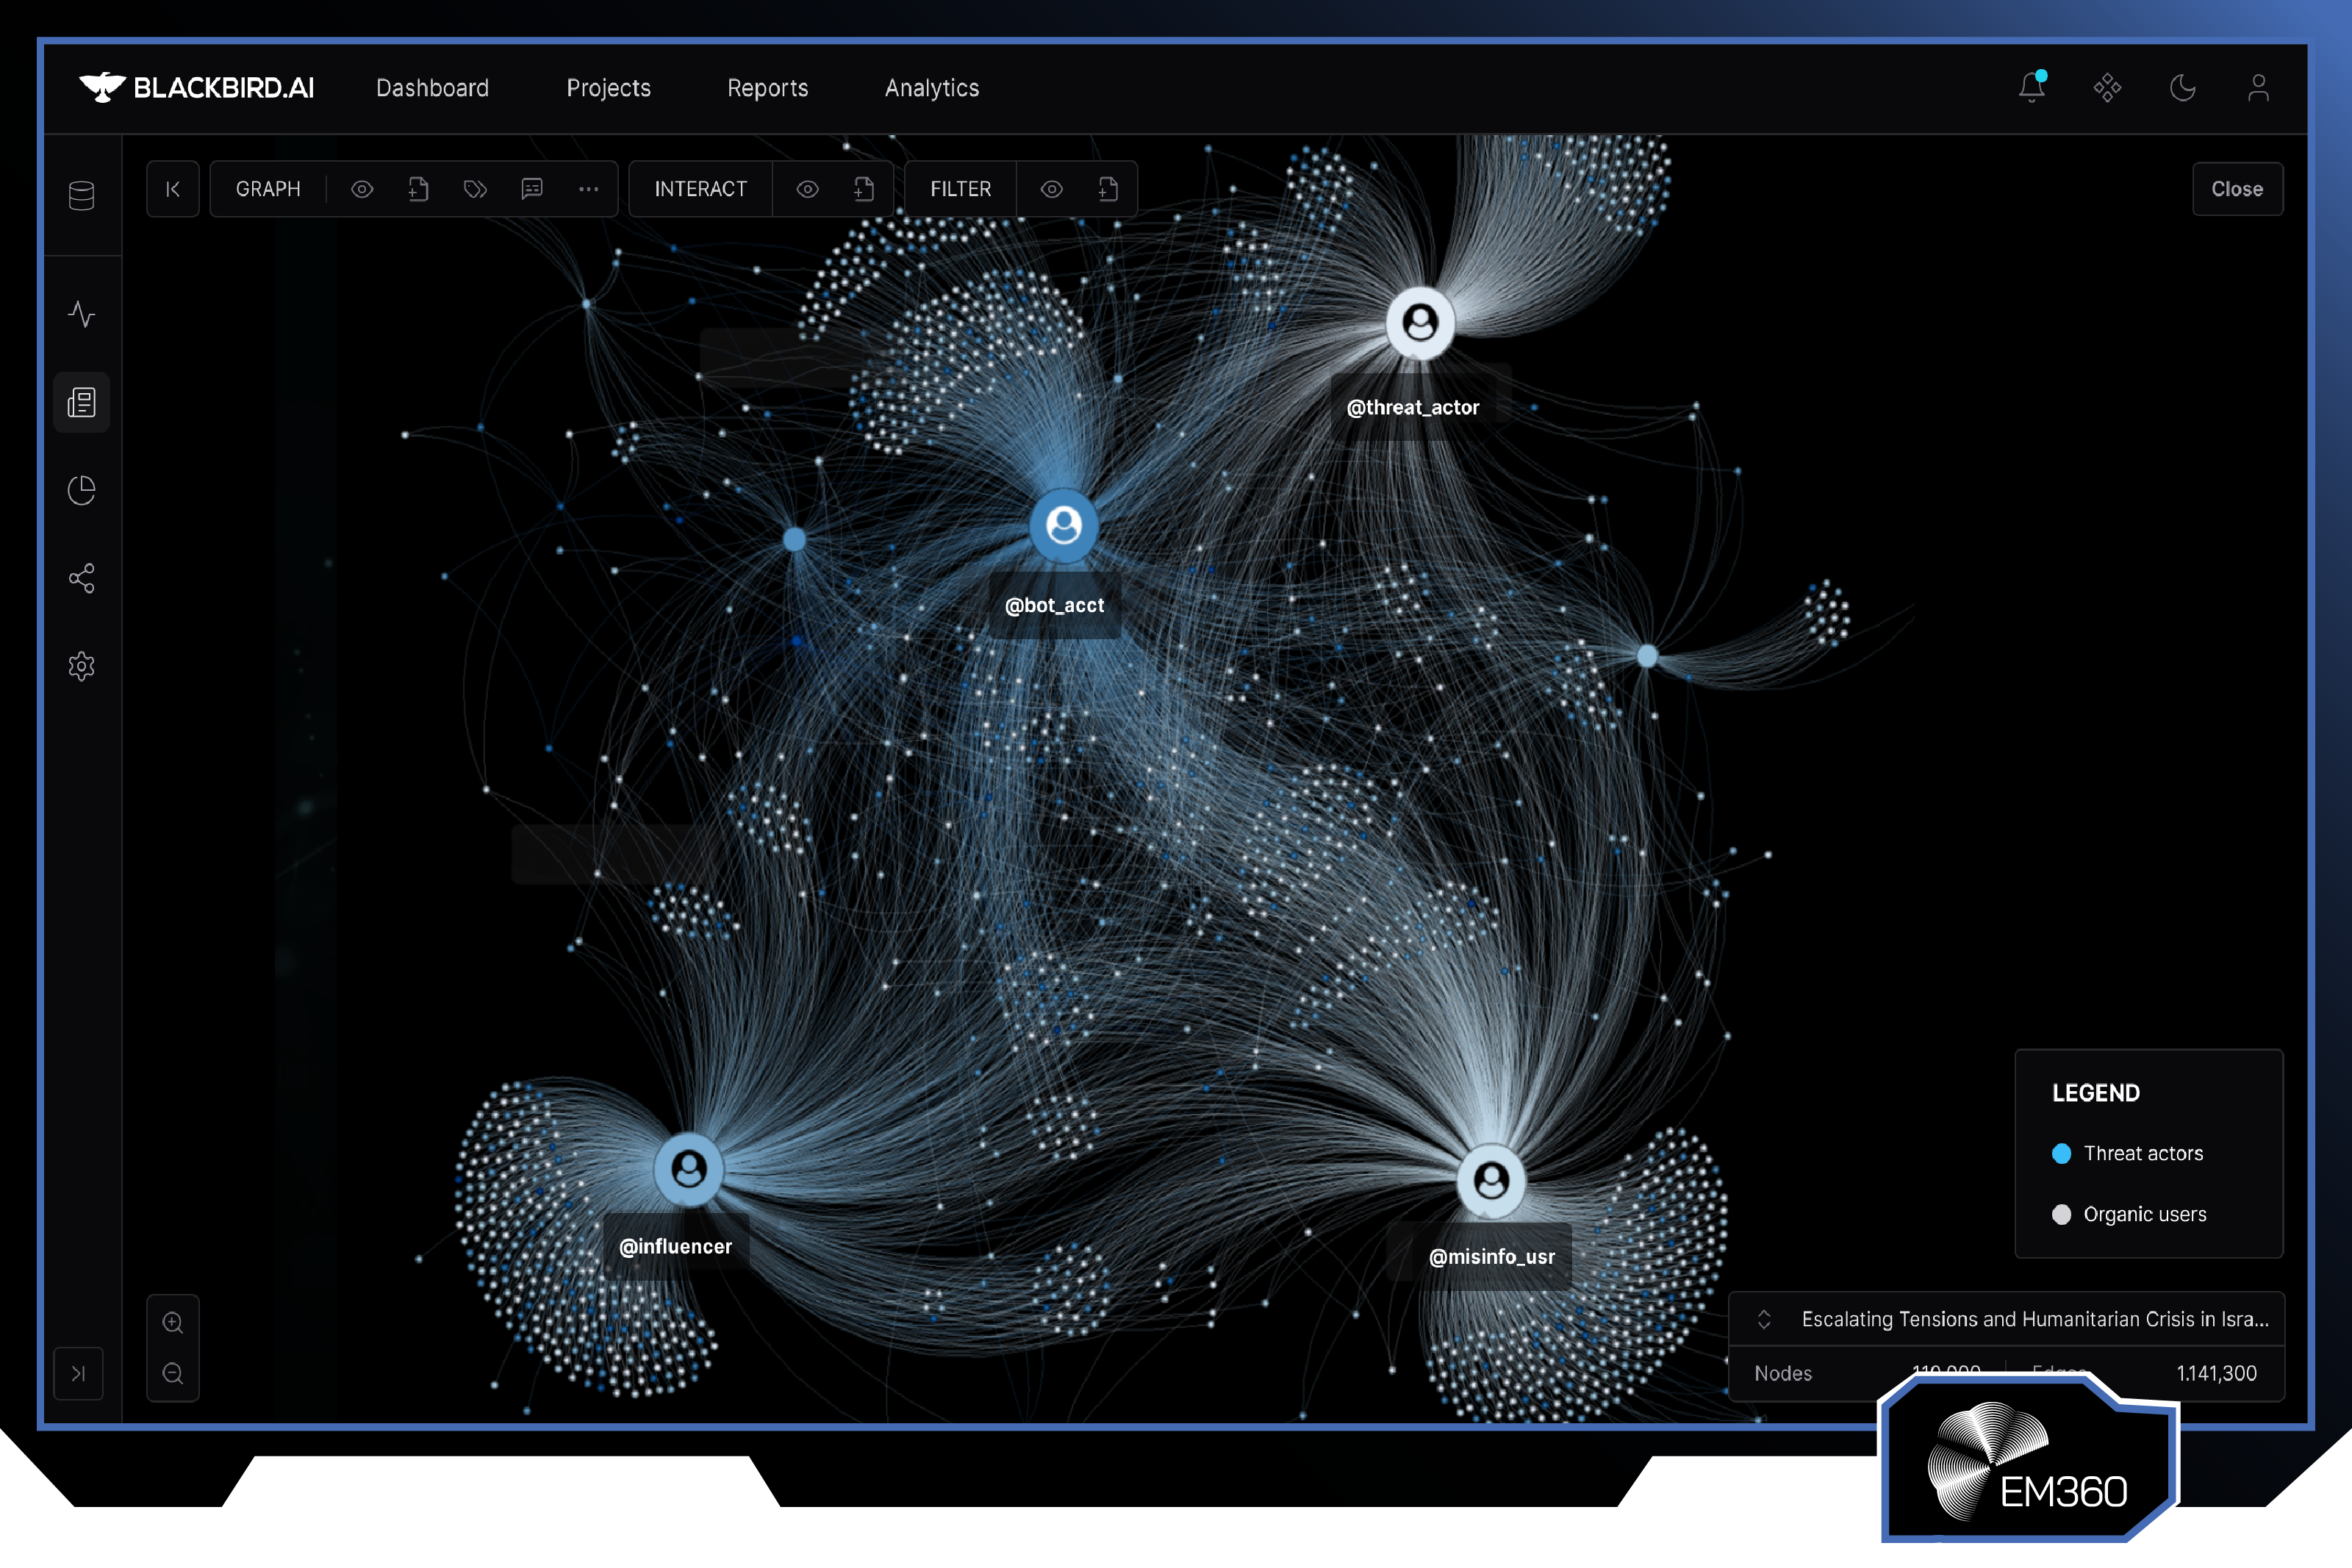Image resolution: width=2352 pixels, height=1568 pixels.
Task: Open the Dashboard menu
Action: pyautogui.click(x=433, y=88)
